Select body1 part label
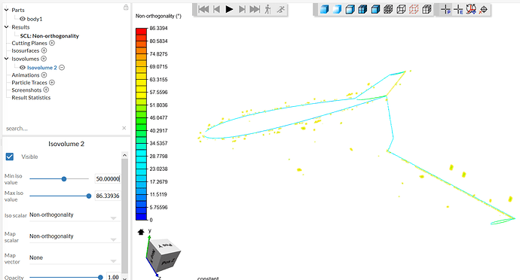 click(35, 19)
